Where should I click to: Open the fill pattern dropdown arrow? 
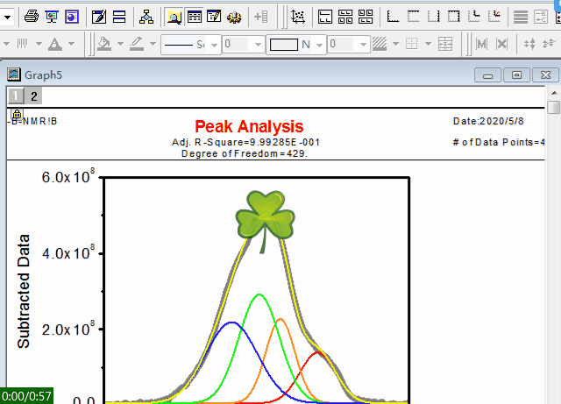pos(395,44)
